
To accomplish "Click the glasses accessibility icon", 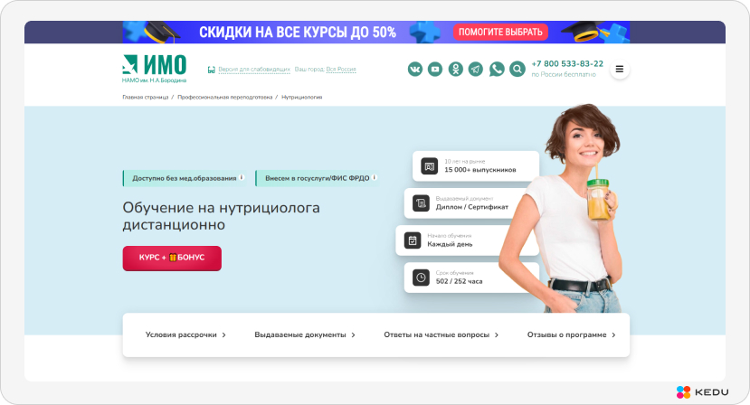I will [212, 70].
